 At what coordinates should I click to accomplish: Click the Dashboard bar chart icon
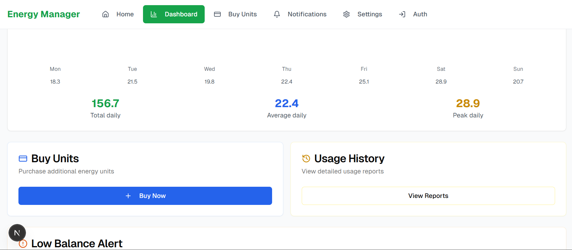[154, 14]
